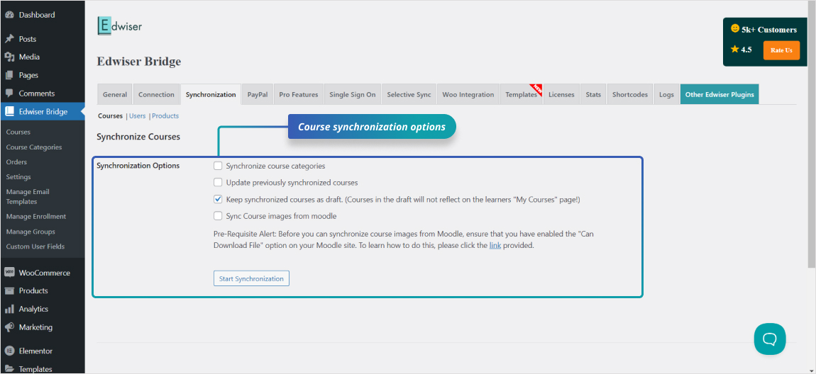Open Manage Enrollment submenu item
This screenshot has height=374, width=816.
pos(36,217)
